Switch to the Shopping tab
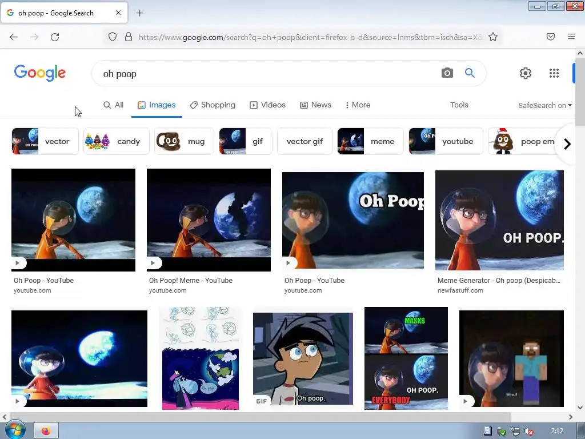The width and height of the screenshot is (585, 439). click(213, 105)
